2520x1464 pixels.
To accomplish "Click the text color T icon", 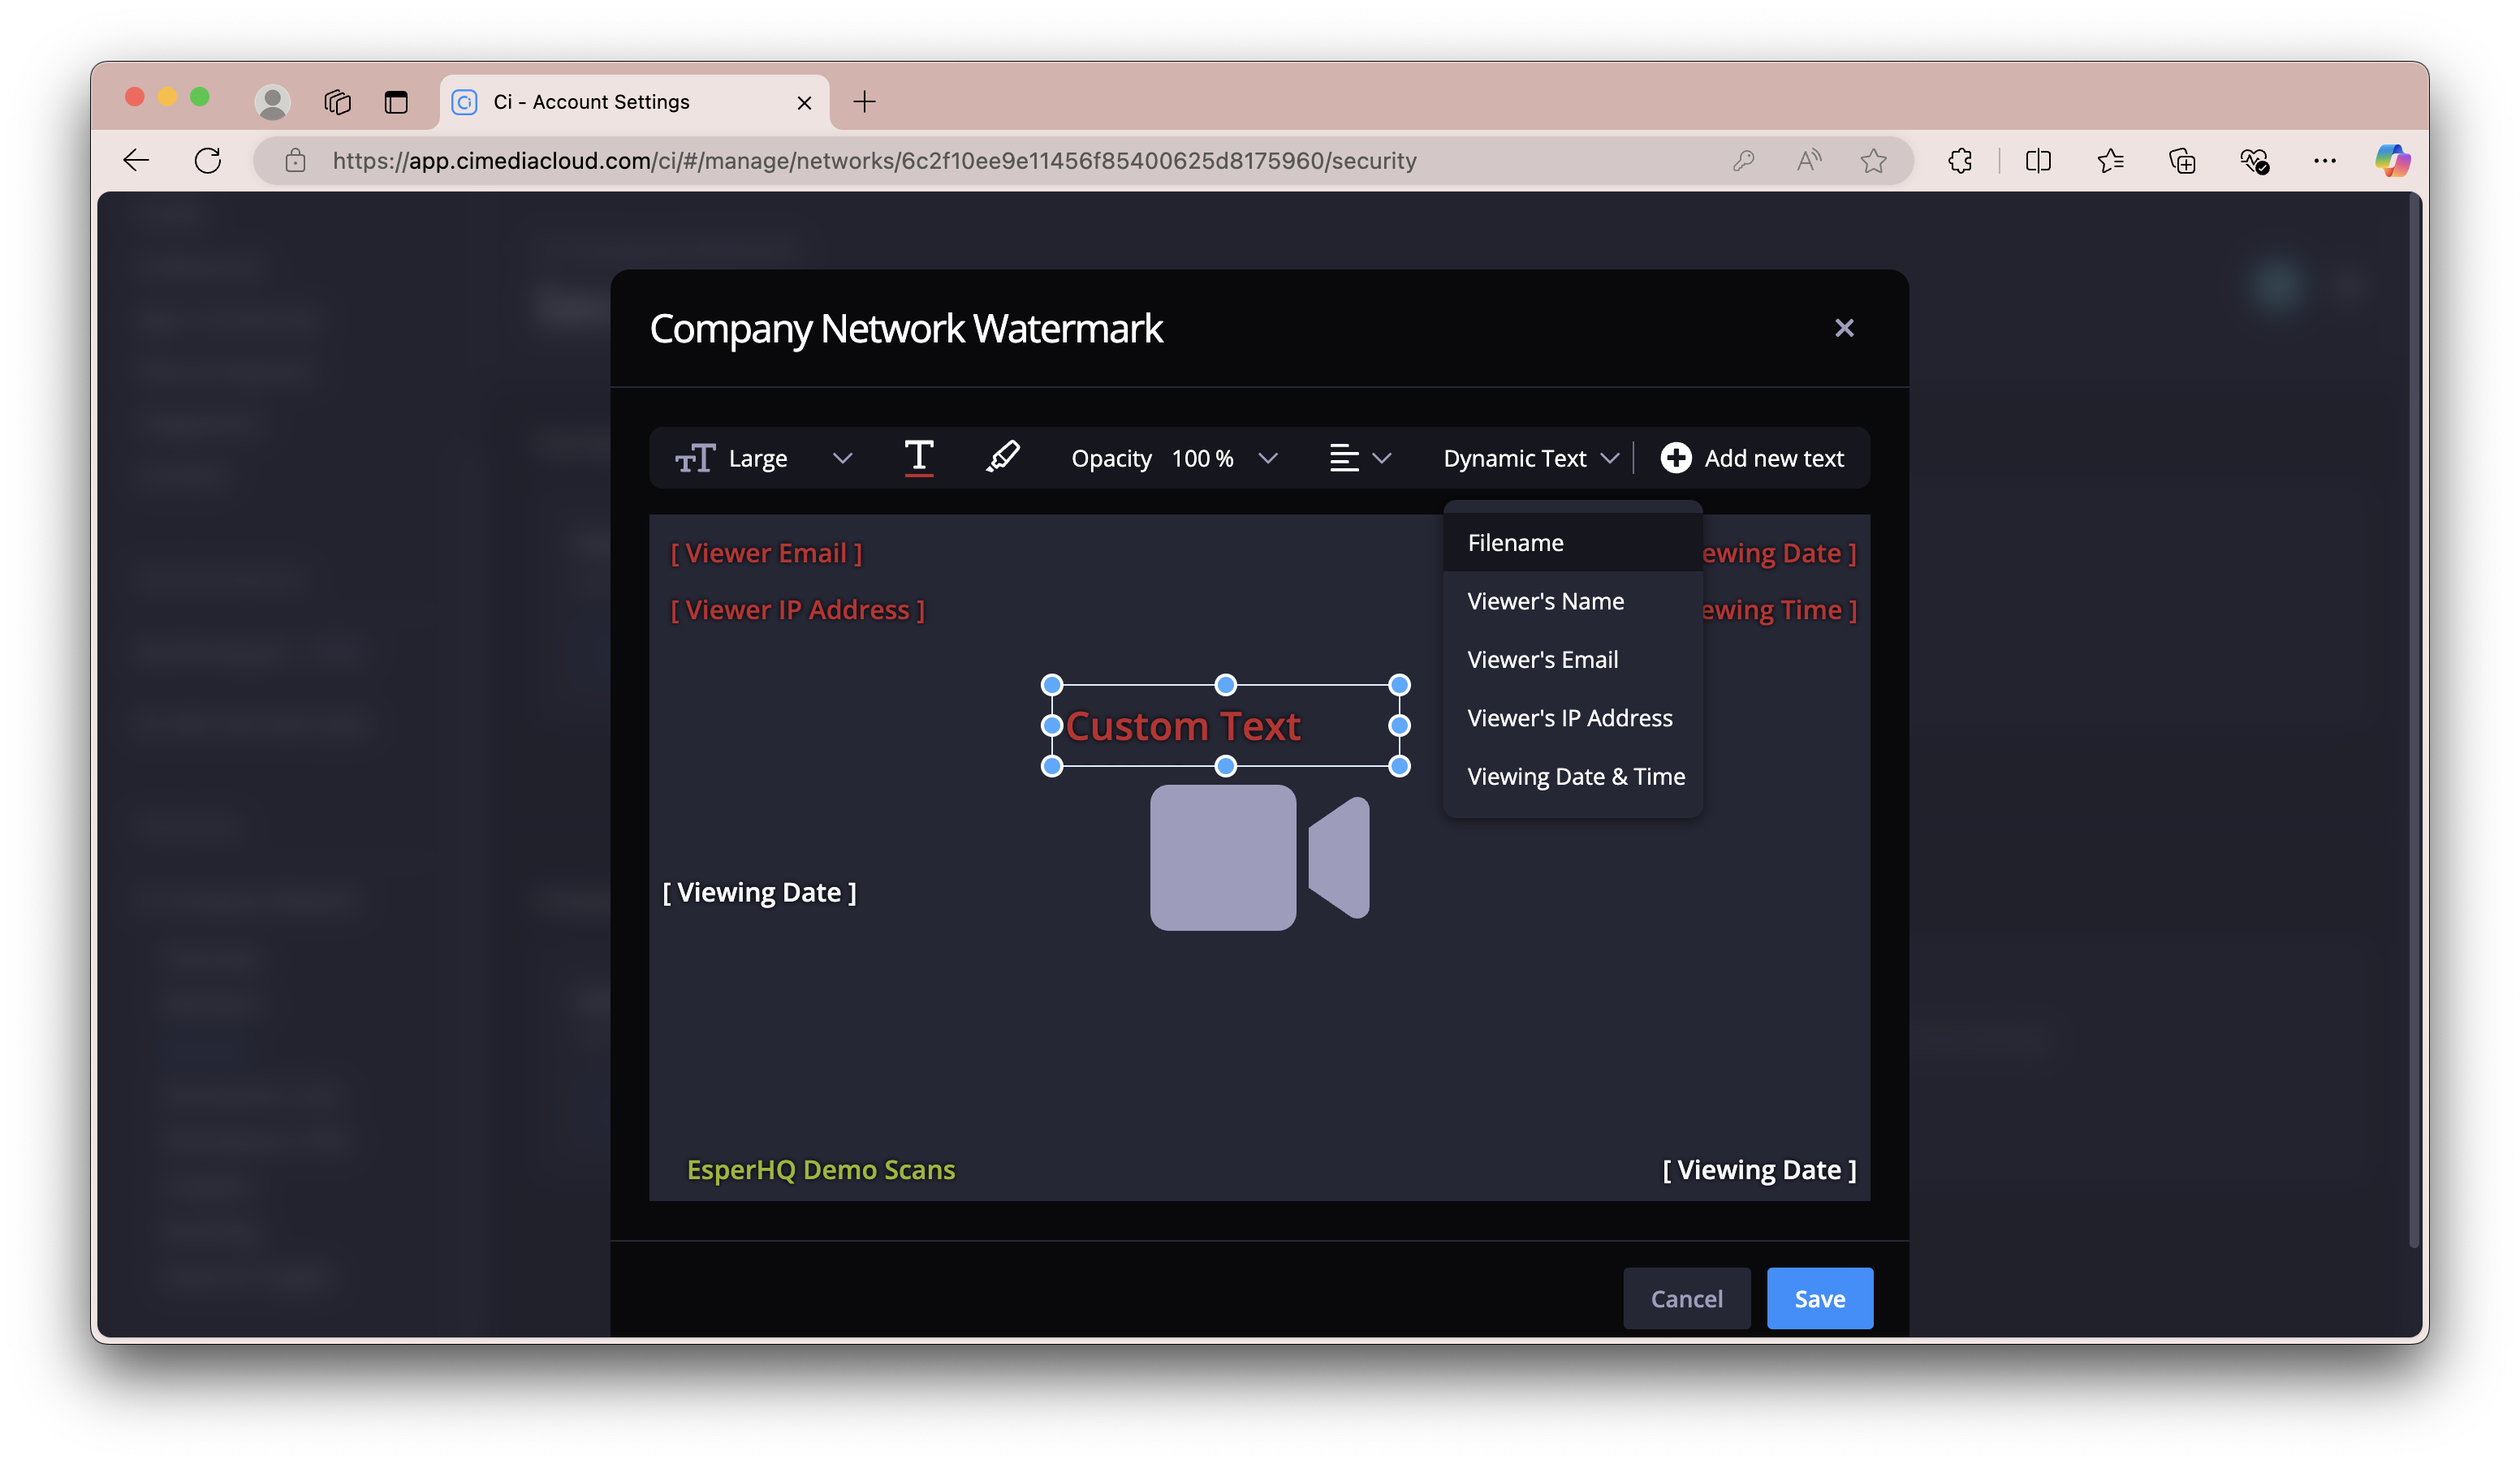I will (918, 458).
